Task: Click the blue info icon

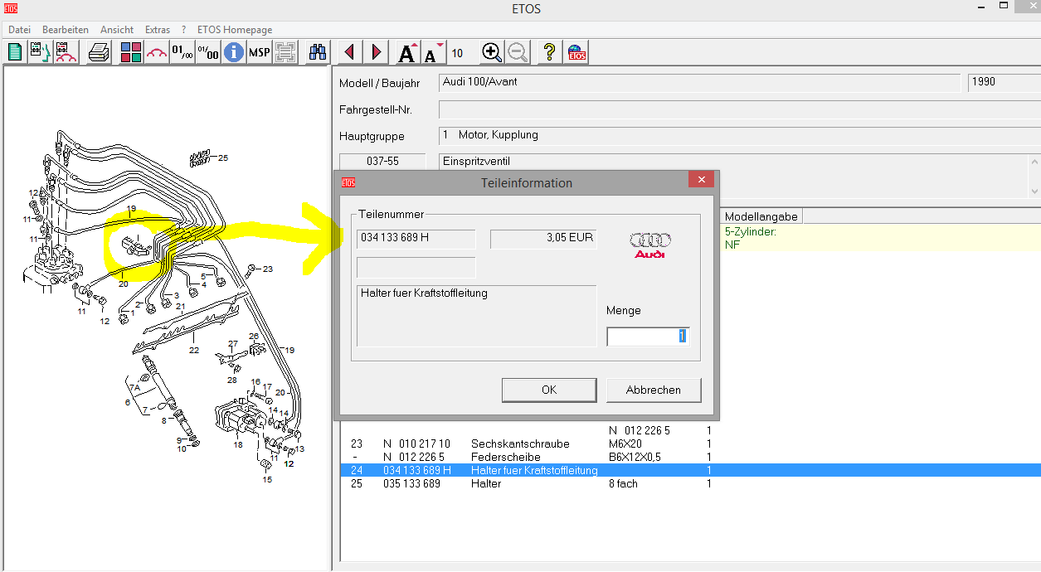Action: [x=234, y=52]
